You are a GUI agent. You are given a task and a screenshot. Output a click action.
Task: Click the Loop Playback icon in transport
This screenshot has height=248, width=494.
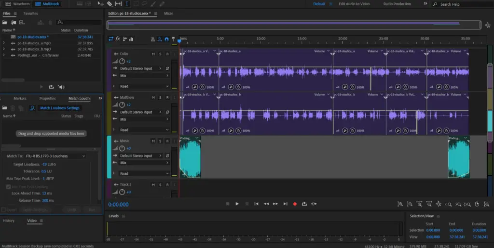pos(304,204)
